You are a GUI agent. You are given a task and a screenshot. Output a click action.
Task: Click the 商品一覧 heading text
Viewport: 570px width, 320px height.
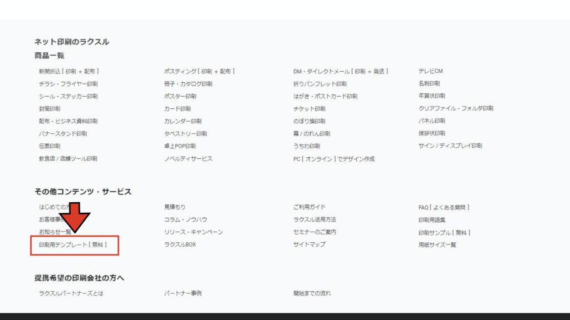(50, 56)
